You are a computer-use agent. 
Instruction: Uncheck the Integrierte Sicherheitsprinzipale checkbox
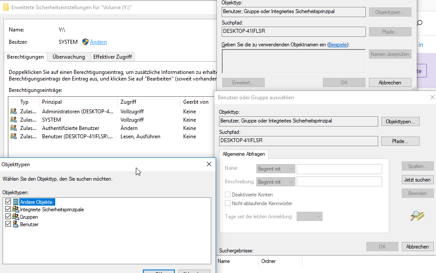click(x=8, y=209)
